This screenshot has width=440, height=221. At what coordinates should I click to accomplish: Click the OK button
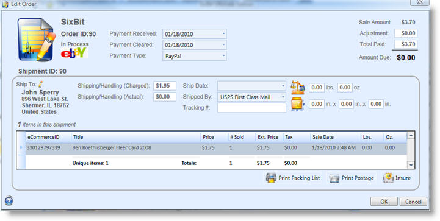click(x=384, y=202)
